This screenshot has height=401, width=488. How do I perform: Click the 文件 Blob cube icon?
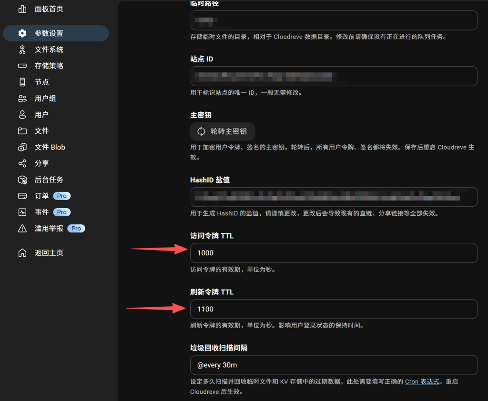coord(22,147)
